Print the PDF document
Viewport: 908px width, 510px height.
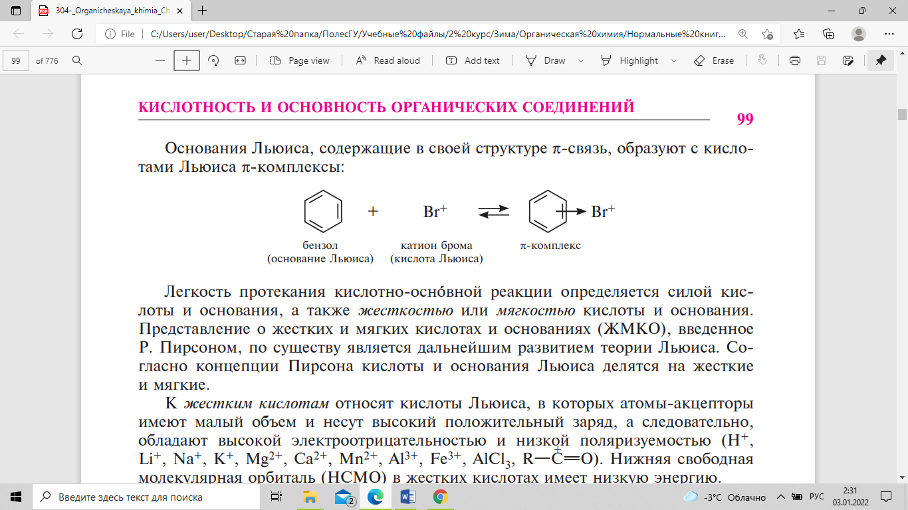(794, 60)
